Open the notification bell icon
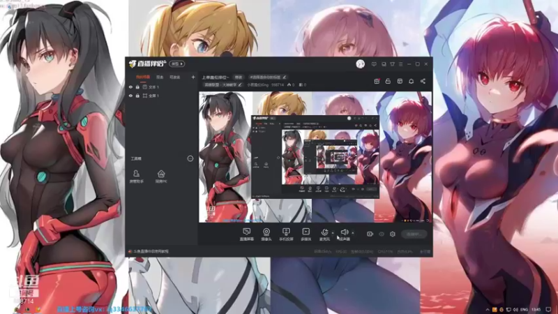Image resolution: width=558 pixels, height=314 pixels. pyautogui.click(x=411, y=81)
